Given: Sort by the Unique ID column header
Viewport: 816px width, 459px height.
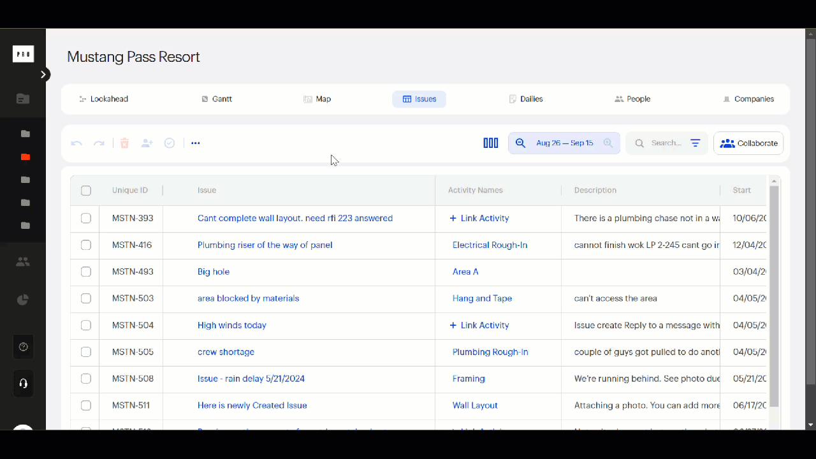Looking at the screenshot, I should (x=130, y=190).
